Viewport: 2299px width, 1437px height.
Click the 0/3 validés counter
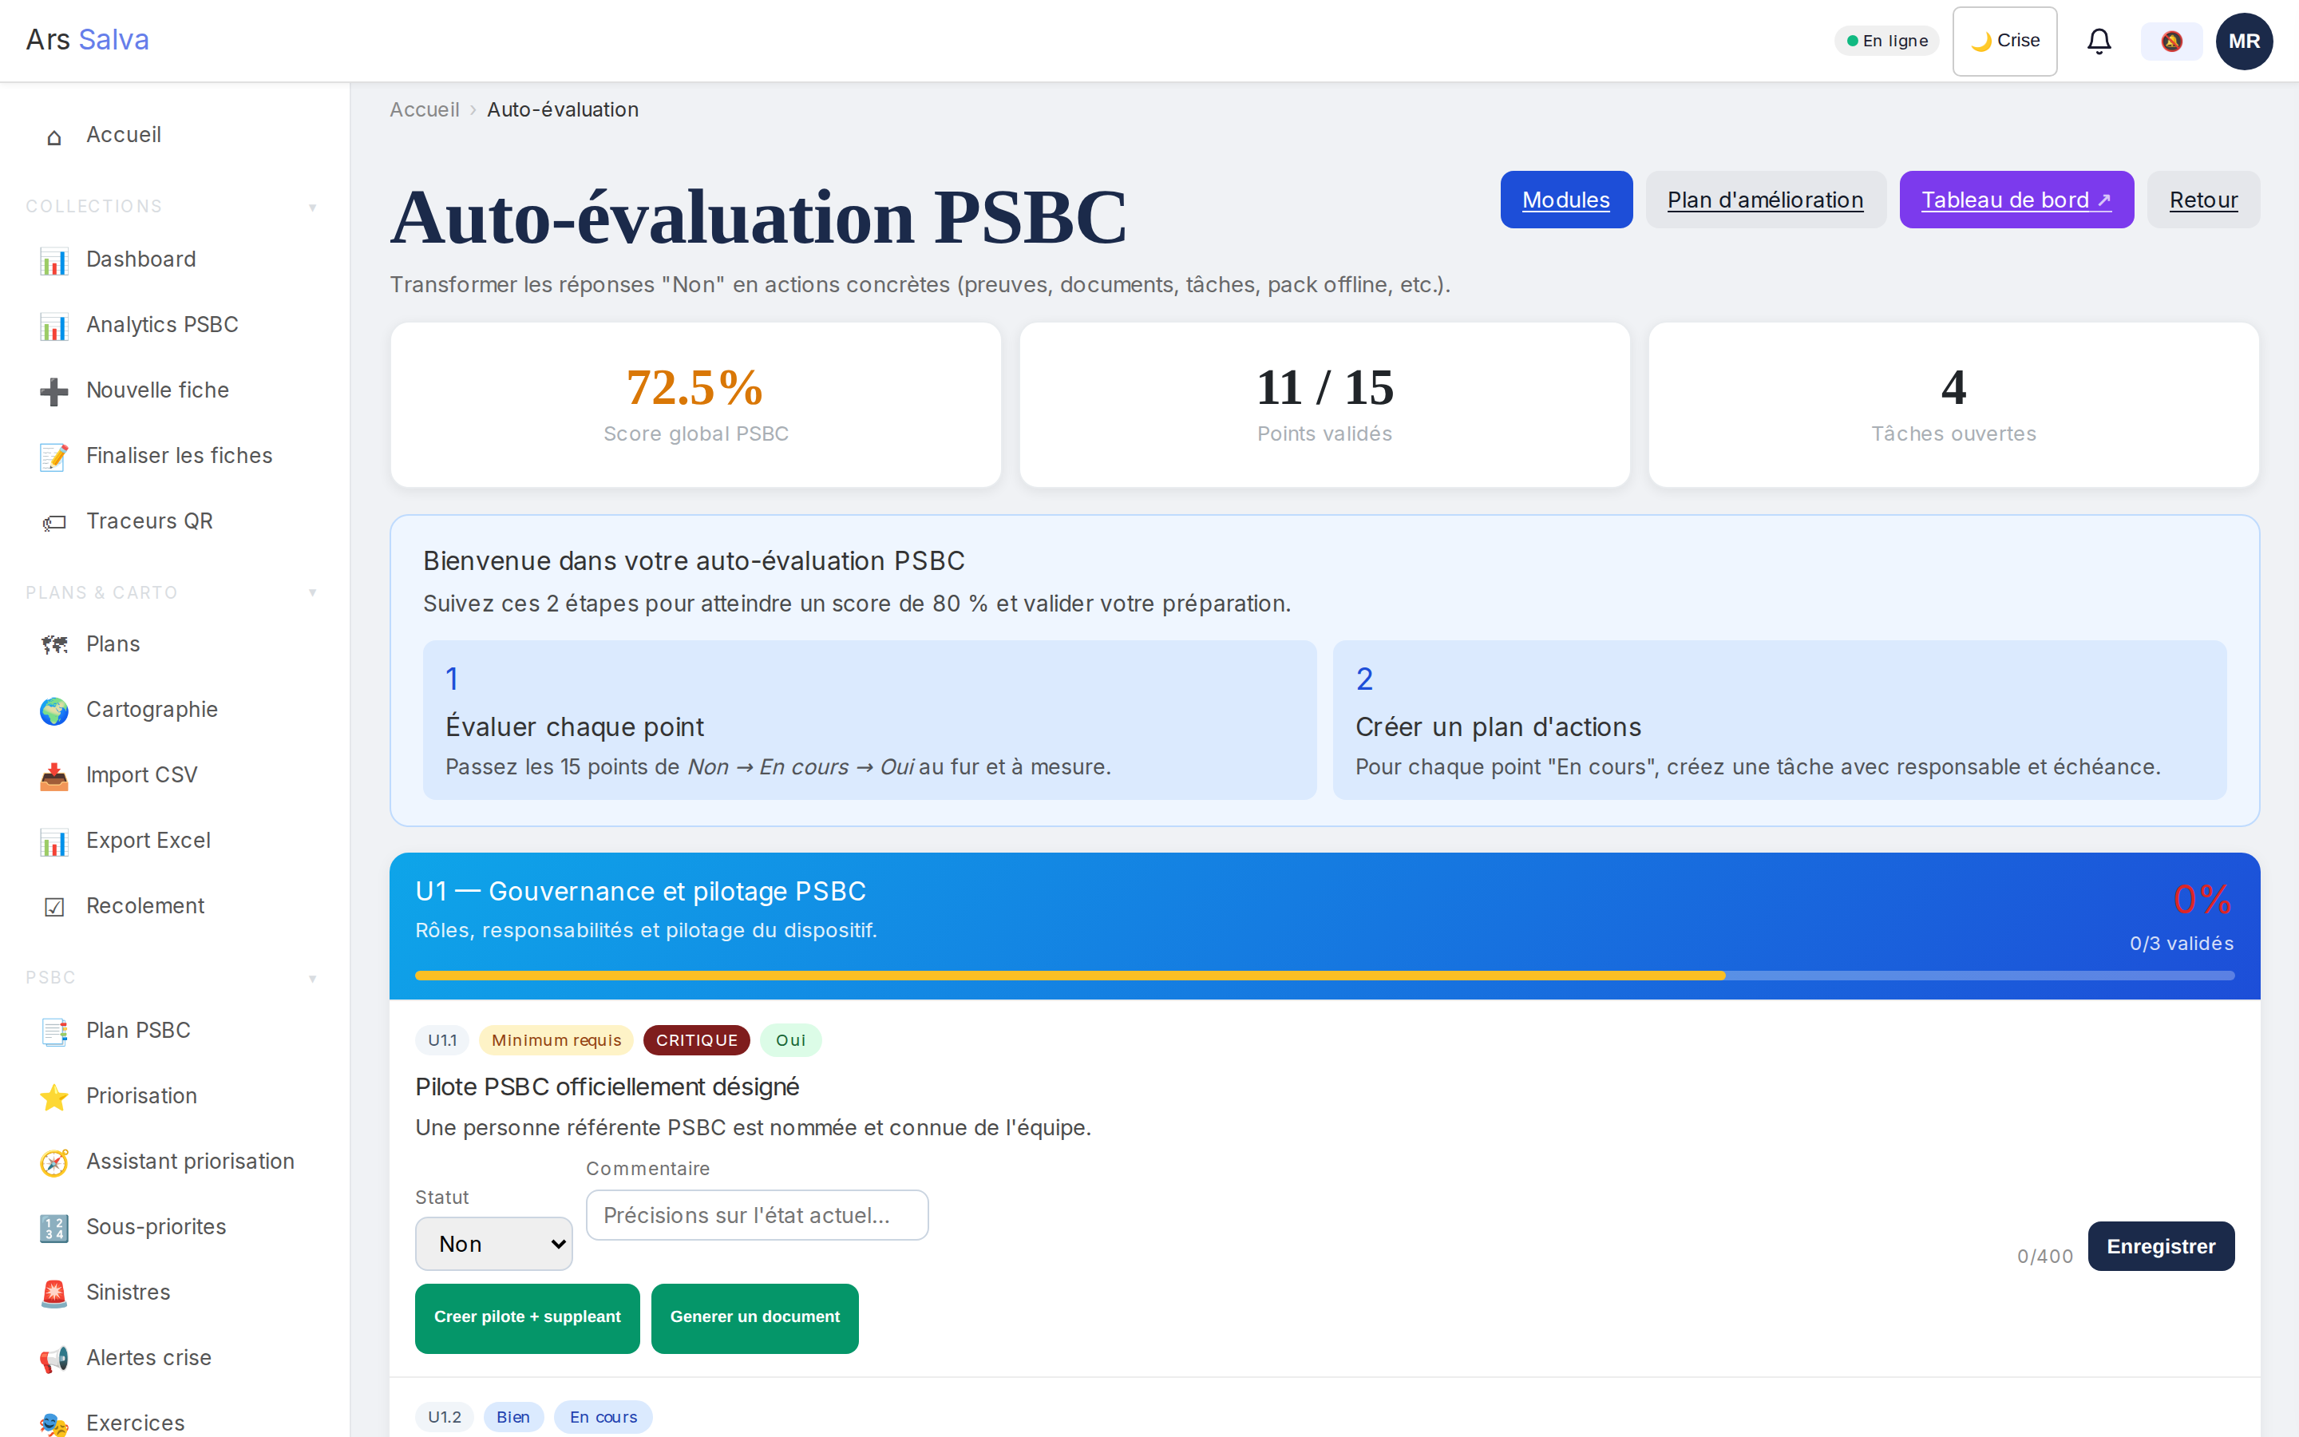tap(2181, 944)
